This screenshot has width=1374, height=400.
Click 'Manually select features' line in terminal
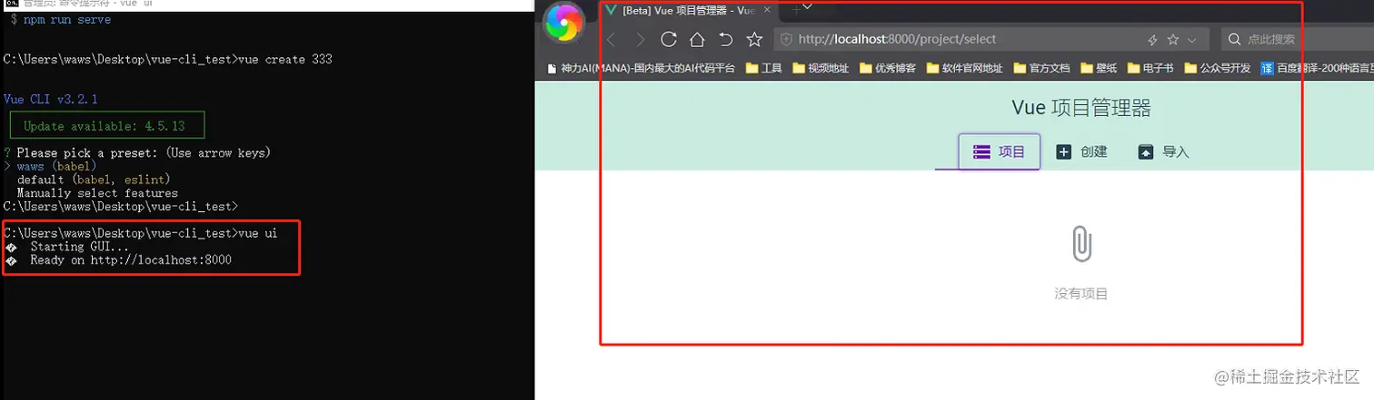(x=97, y=193)
